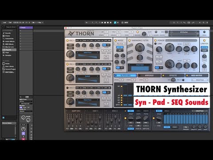This screenshot has height=160, width=213.
Task: Click the Filter 2 cutoff knob
Action: tap(170, 64)
